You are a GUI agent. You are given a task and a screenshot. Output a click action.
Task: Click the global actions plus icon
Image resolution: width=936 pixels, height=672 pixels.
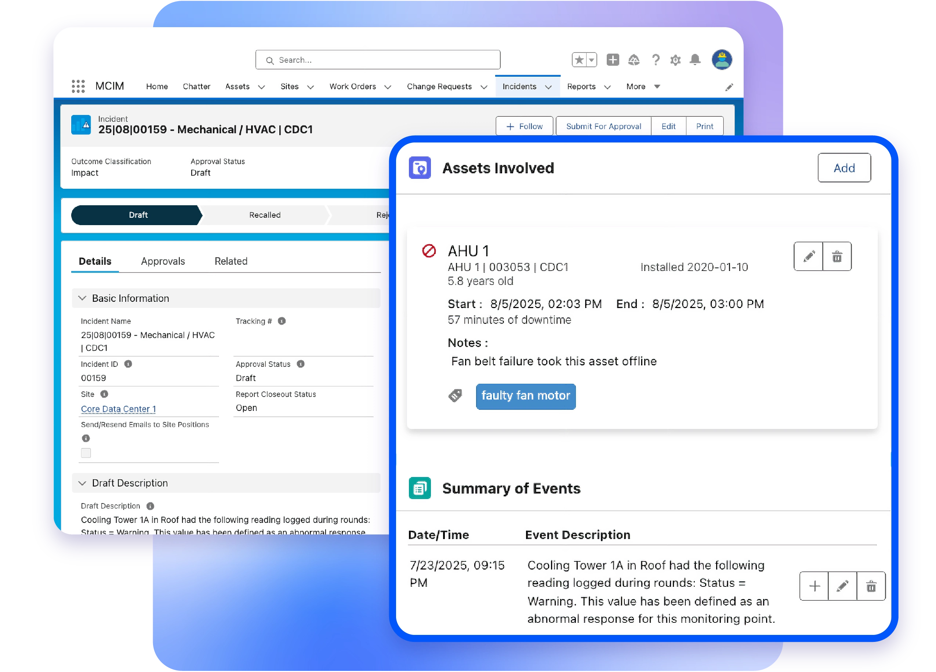point(613,60)
